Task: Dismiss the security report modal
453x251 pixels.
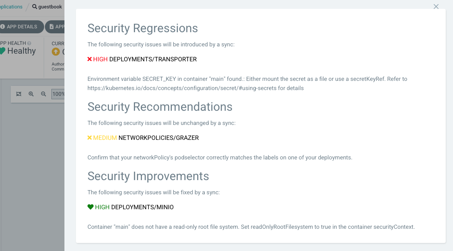Action: point(436,7)
